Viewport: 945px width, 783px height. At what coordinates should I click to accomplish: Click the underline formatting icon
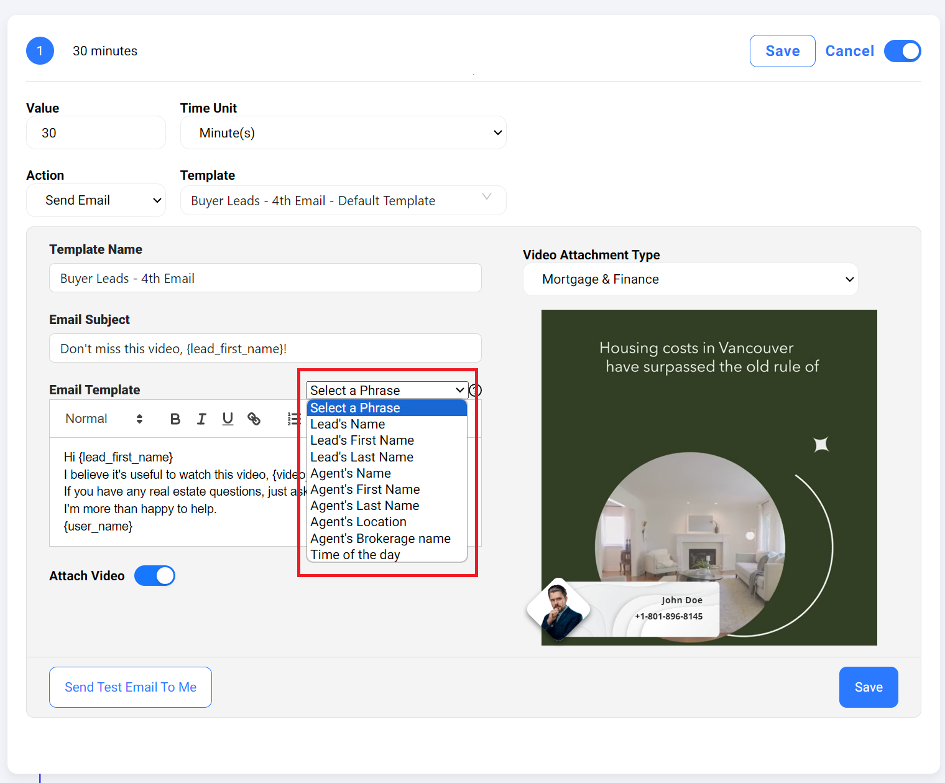[228, 419]
